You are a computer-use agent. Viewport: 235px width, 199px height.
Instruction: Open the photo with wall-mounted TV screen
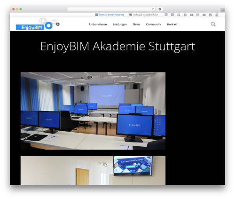pos(93,170)
